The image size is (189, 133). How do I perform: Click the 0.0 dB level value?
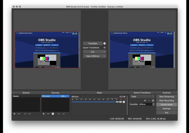122,97
